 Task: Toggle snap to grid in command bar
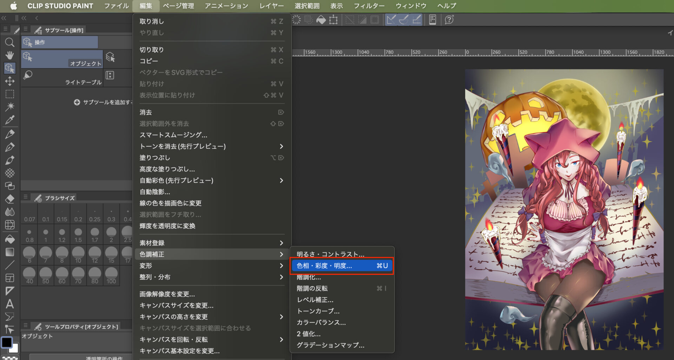(417, 20)
